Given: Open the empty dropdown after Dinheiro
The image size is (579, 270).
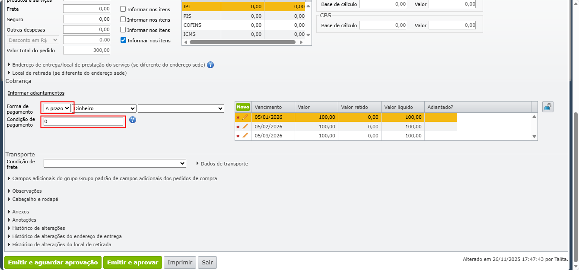Looking at the screenshot, I should coord(181,108).
